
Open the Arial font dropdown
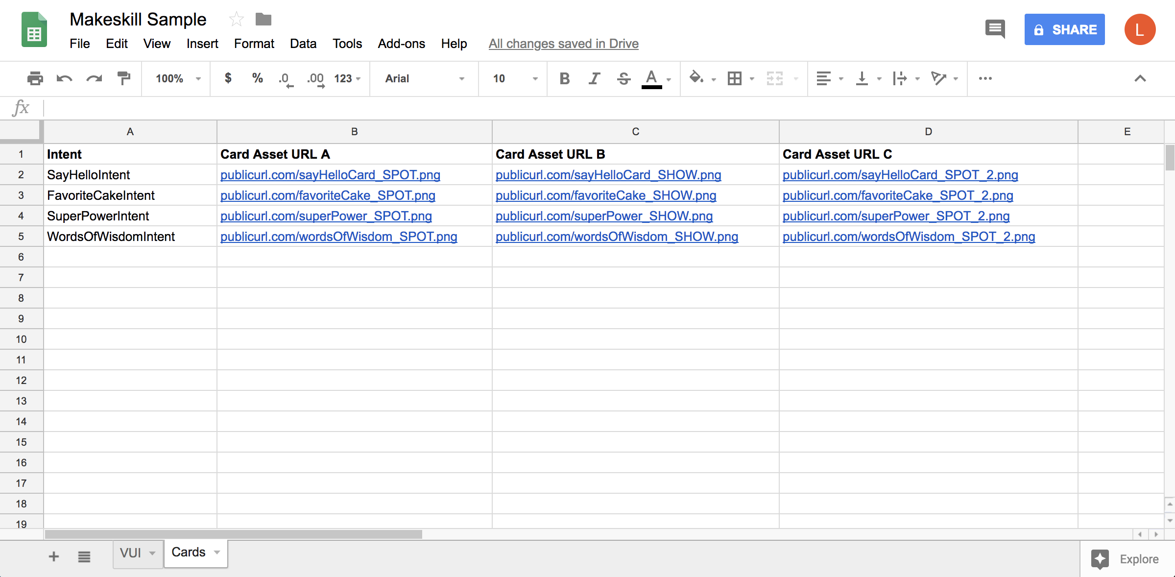coord(424,78)
